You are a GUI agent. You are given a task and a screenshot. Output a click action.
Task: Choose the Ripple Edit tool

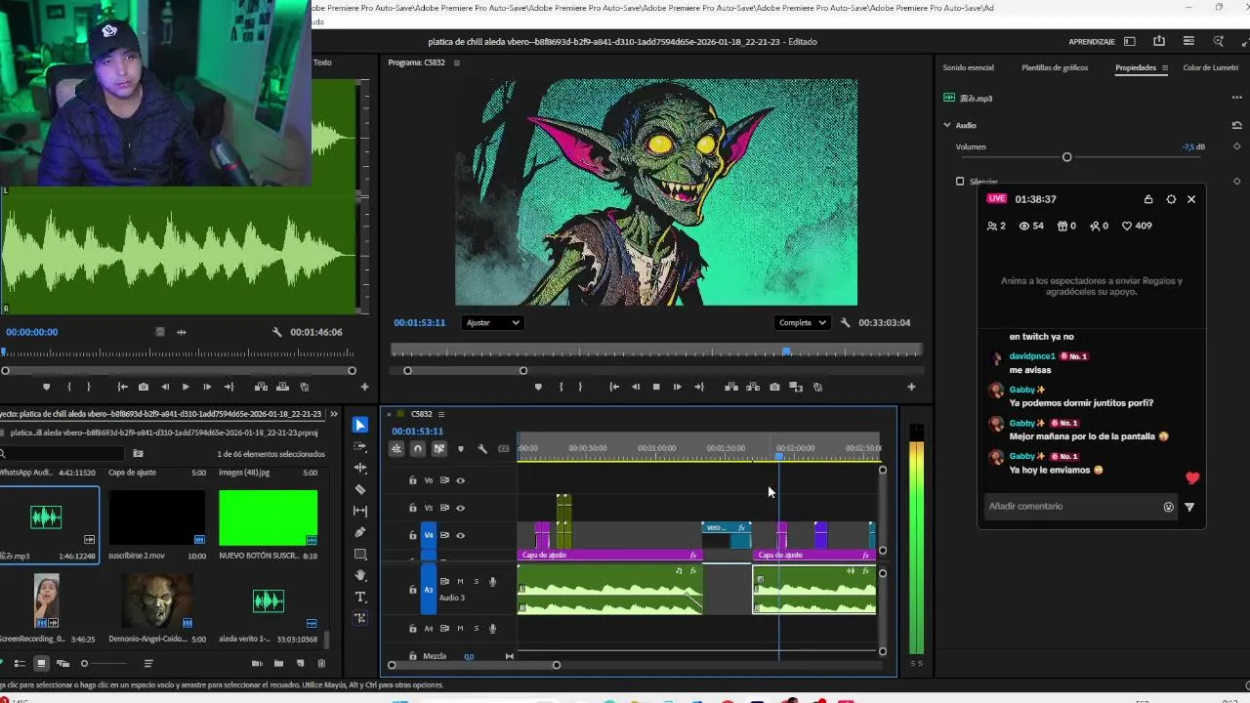(360, 468)
